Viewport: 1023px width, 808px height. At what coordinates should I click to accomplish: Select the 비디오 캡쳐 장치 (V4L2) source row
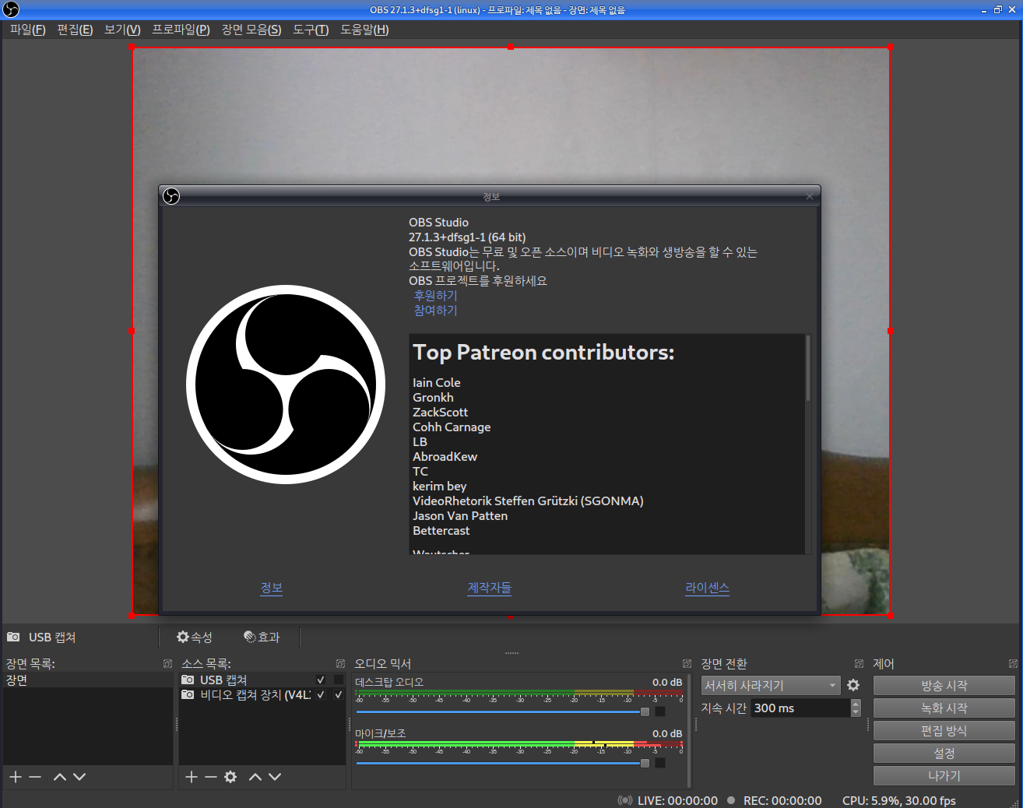262,694
